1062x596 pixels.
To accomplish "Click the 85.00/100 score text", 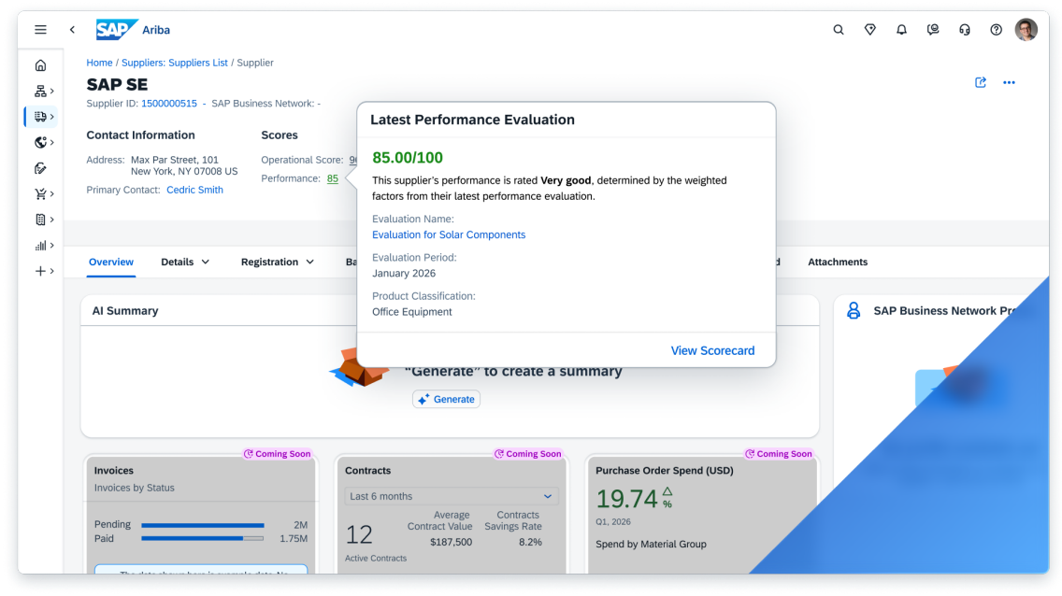I will click(407, 158).
